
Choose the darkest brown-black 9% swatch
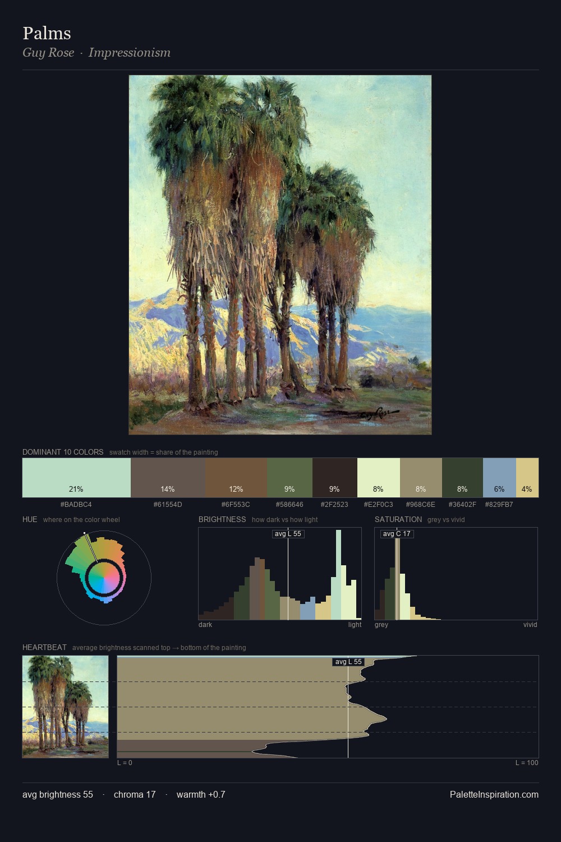[x=334, y=478]
